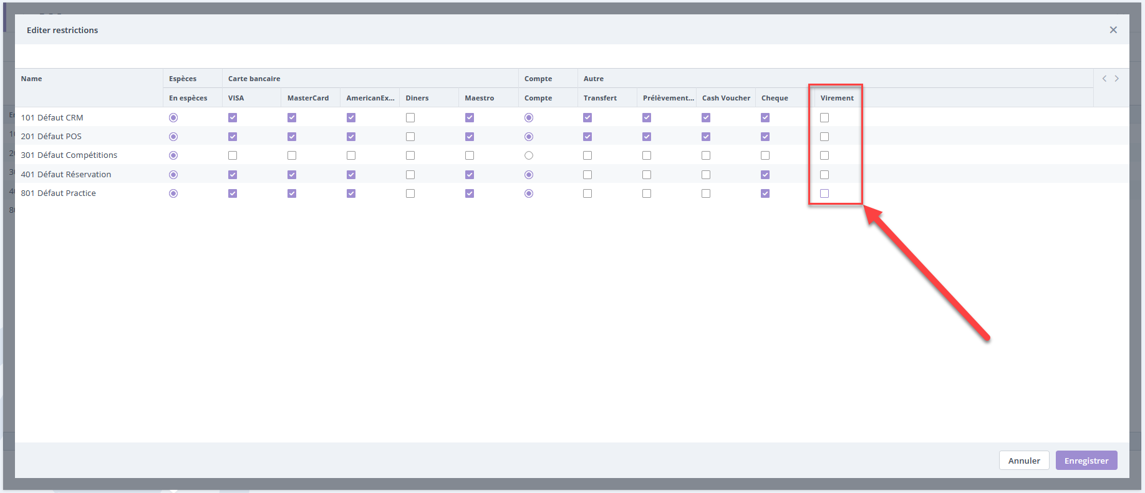Click the Cash Voucher column header

pos(726,98)
